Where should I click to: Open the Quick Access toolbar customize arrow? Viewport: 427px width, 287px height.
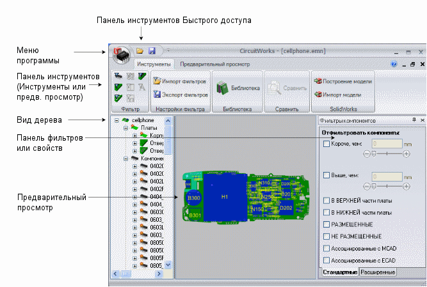point(168,50)
